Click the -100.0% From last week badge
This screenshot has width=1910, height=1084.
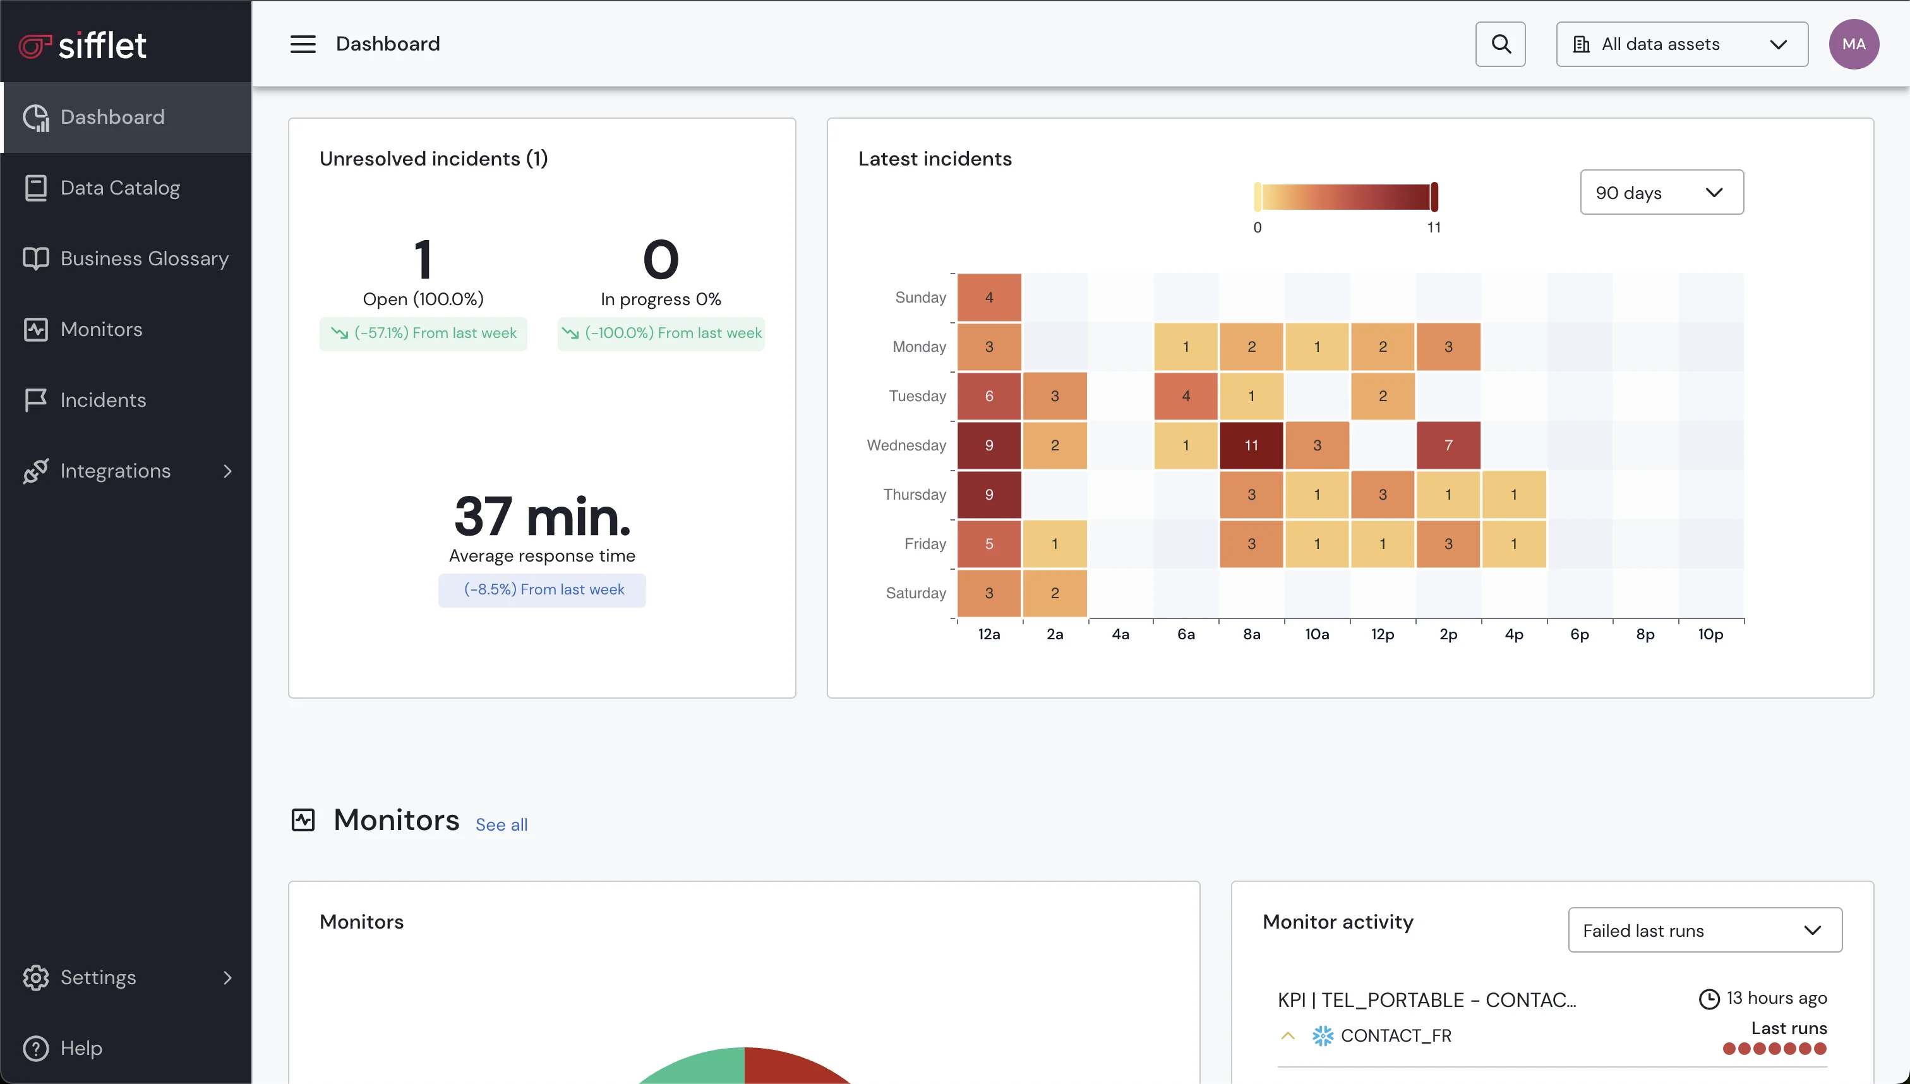pyautogui.click(x=661, y=333)
